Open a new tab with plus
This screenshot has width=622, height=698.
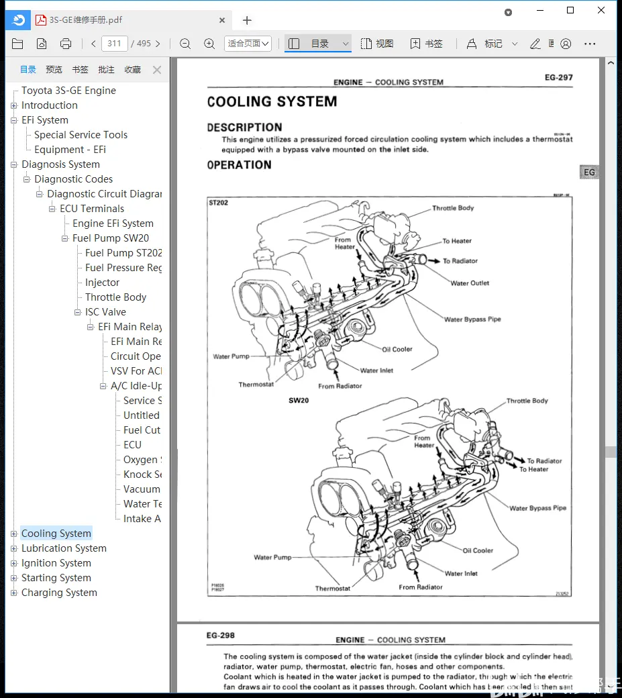247,20
